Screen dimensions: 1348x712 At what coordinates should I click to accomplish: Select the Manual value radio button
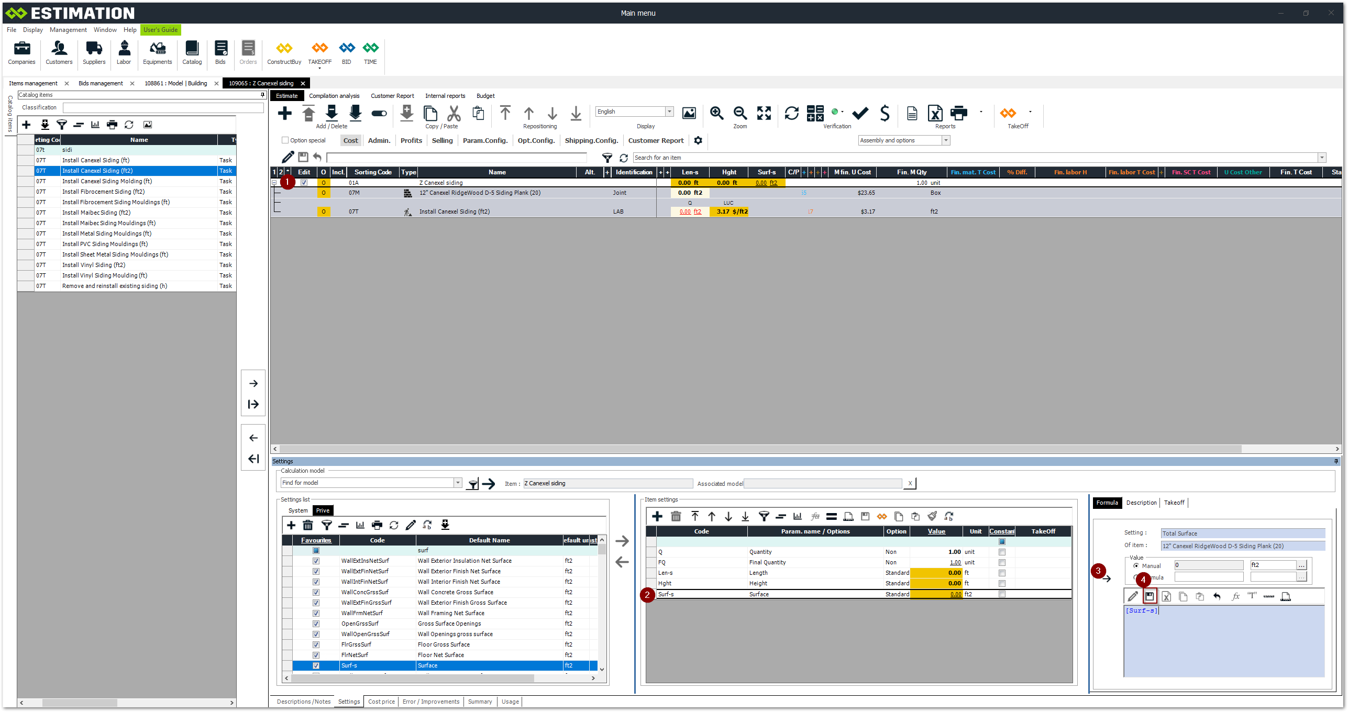click(1136, 565)
